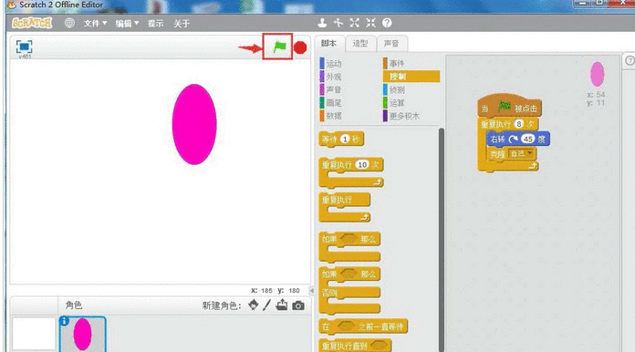Select the 外观 block category

331,77
